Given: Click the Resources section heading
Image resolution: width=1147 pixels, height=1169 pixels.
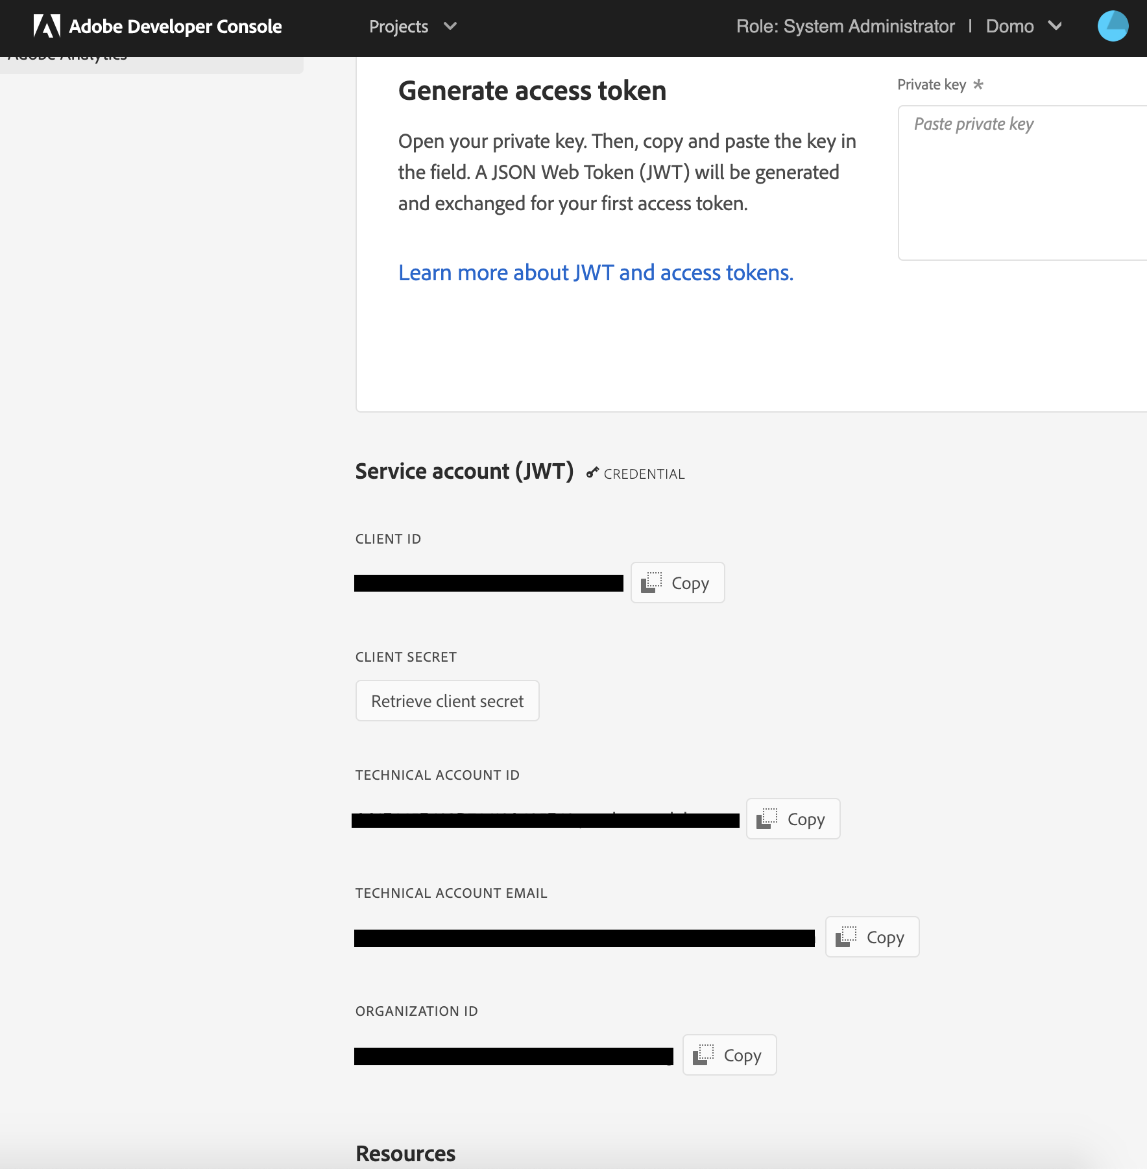Looking at the screenshot, I should 404,1153.
